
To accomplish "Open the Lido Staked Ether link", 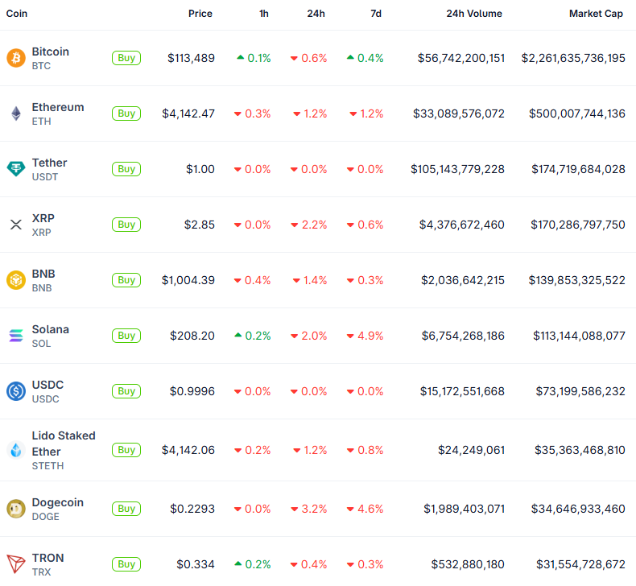I will [64, 444].
